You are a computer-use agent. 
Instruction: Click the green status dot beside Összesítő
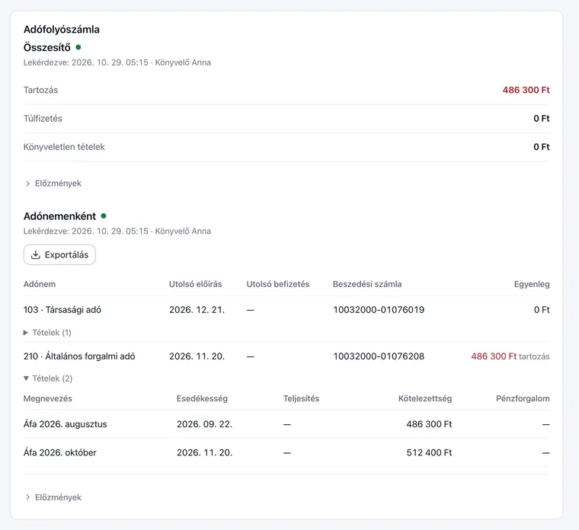click(x=78, y=47)
